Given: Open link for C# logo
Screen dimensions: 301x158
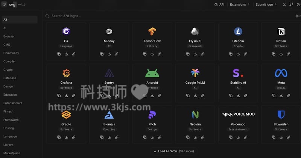Looking at the screenshot, I should pos(73,54).
